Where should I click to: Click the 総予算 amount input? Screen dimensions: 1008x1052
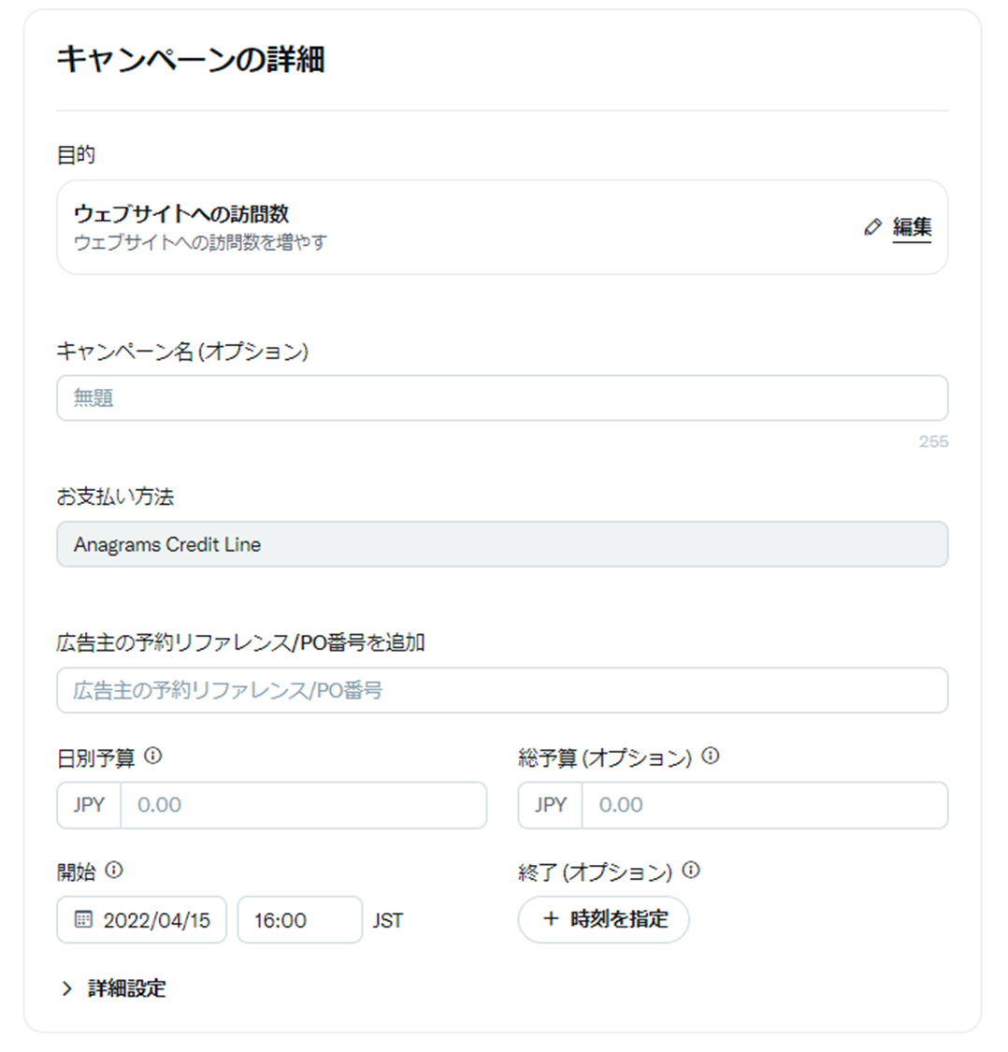[764, 805]
